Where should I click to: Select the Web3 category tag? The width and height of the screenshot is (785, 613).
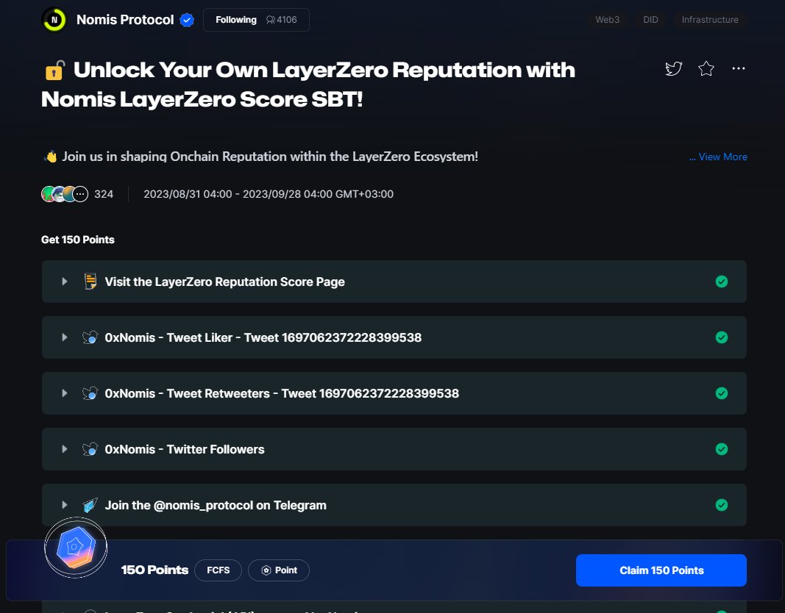click(x=607, y=20)
